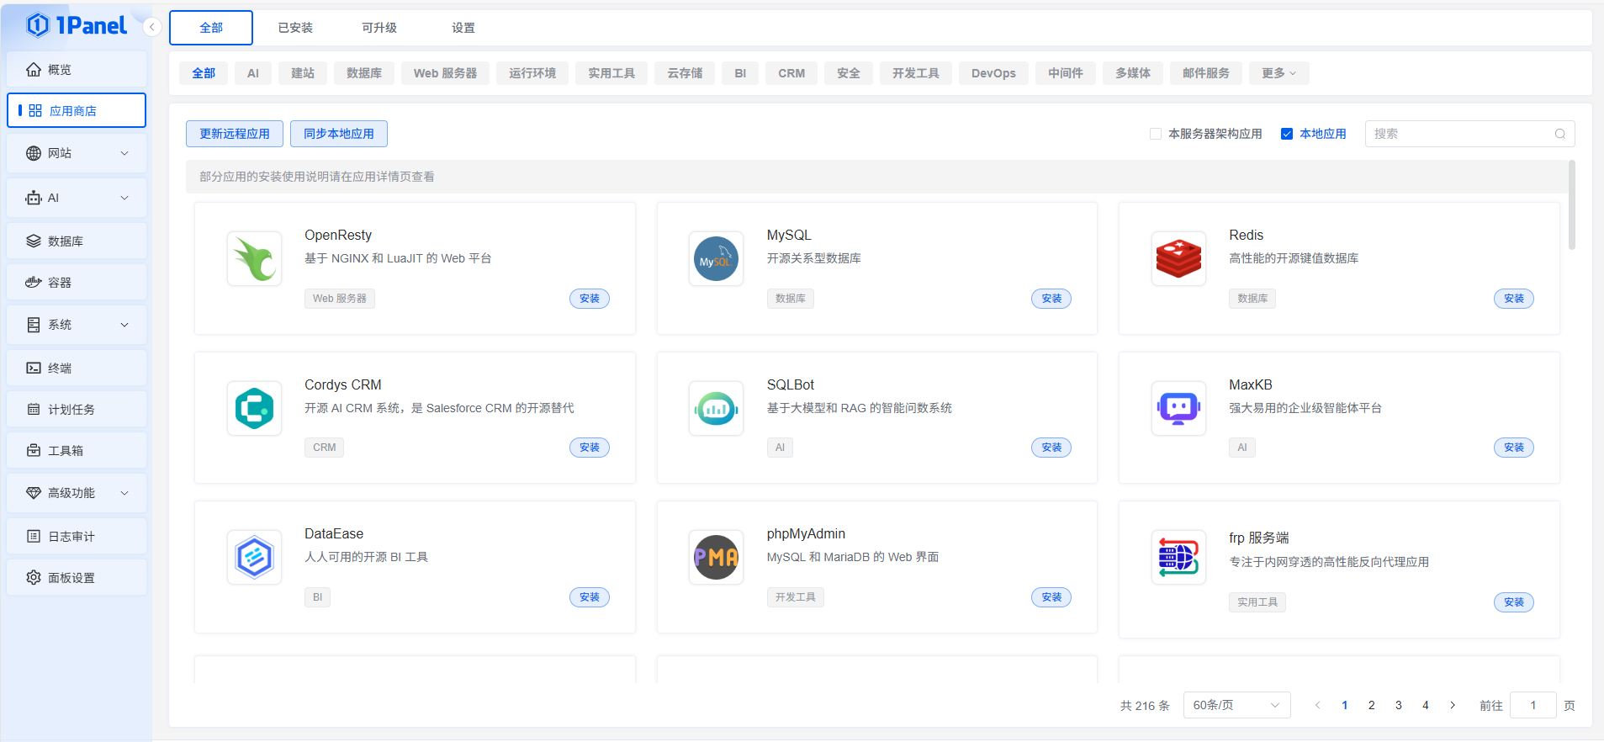Uncheck the 本地应用 checkbox
Viewport: 1604px width, 742px height.
pos(1287,134)
